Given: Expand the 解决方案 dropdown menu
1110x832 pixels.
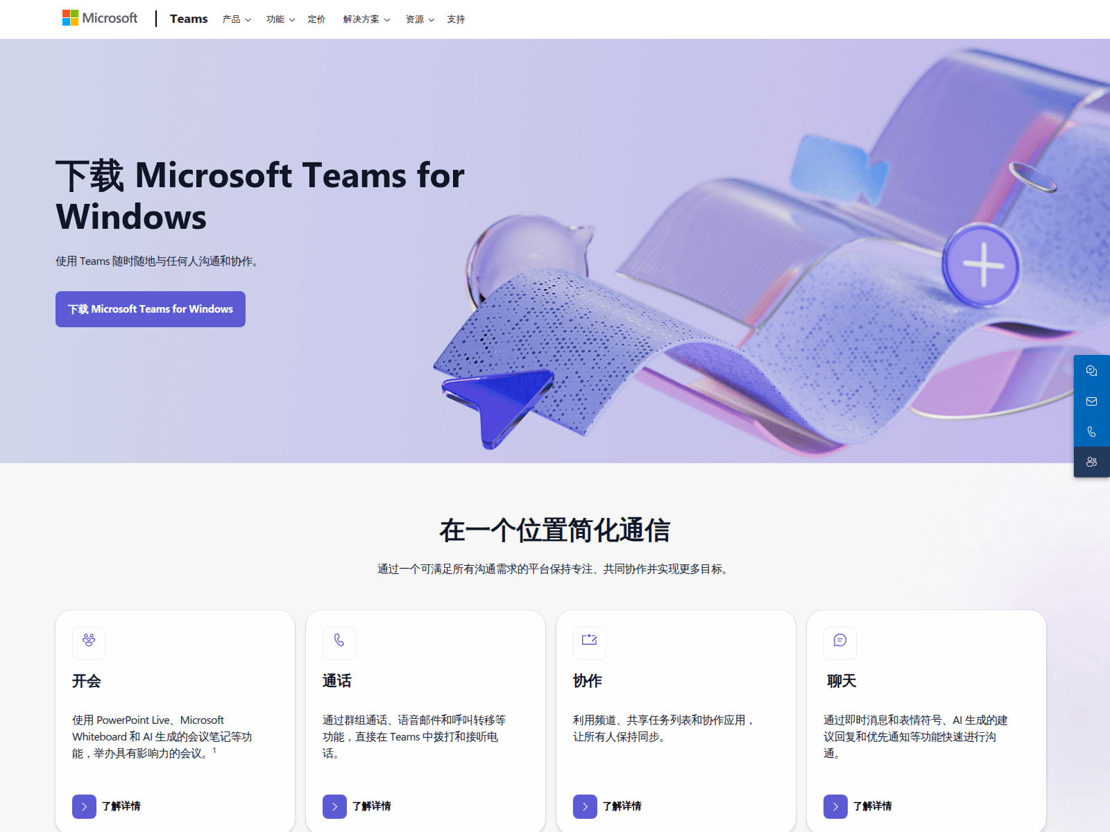Looking at the screenshot, I should [x=366, y=19].
